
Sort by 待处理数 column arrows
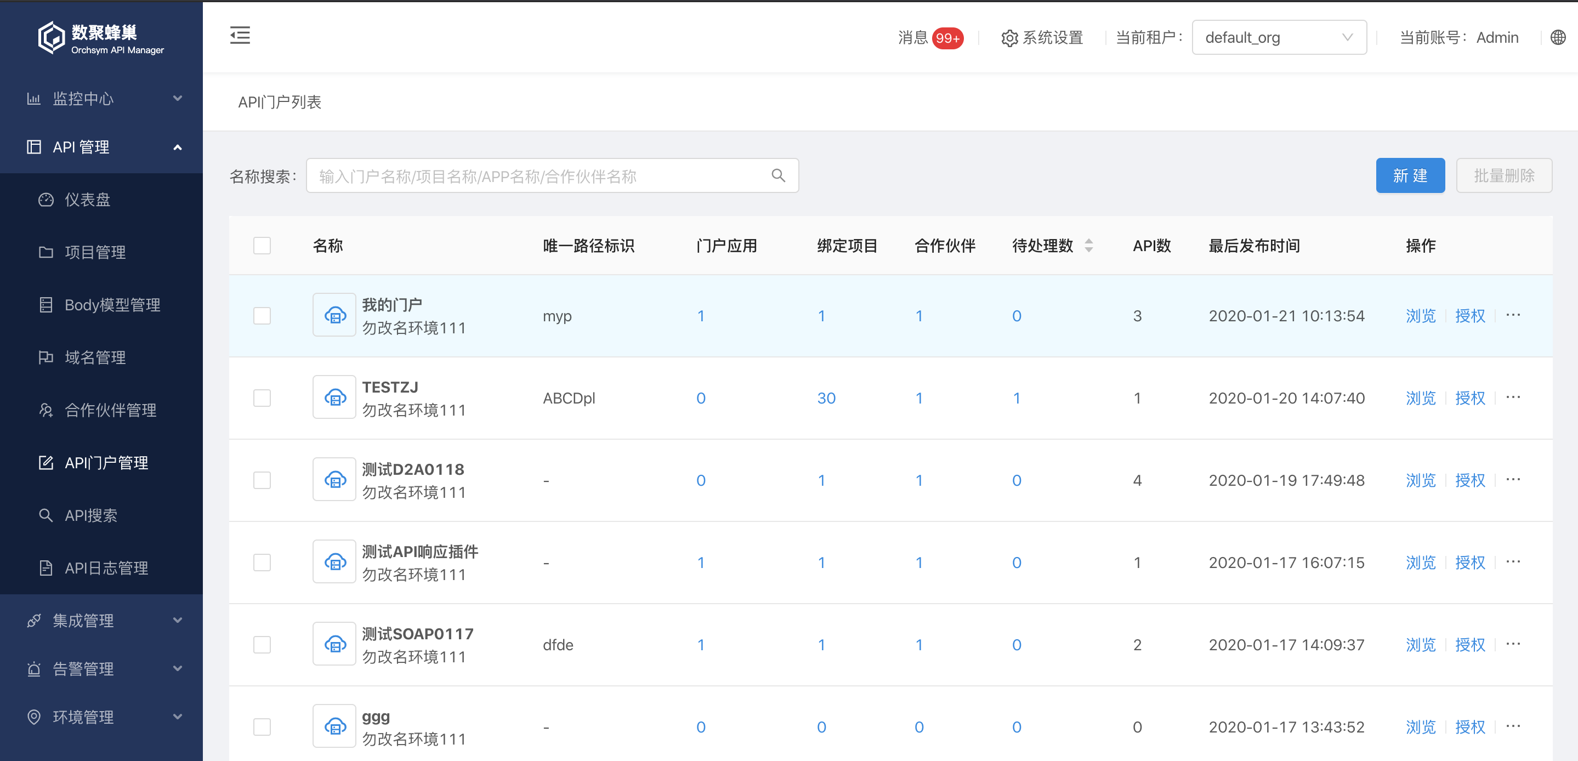pos(1088,246)
